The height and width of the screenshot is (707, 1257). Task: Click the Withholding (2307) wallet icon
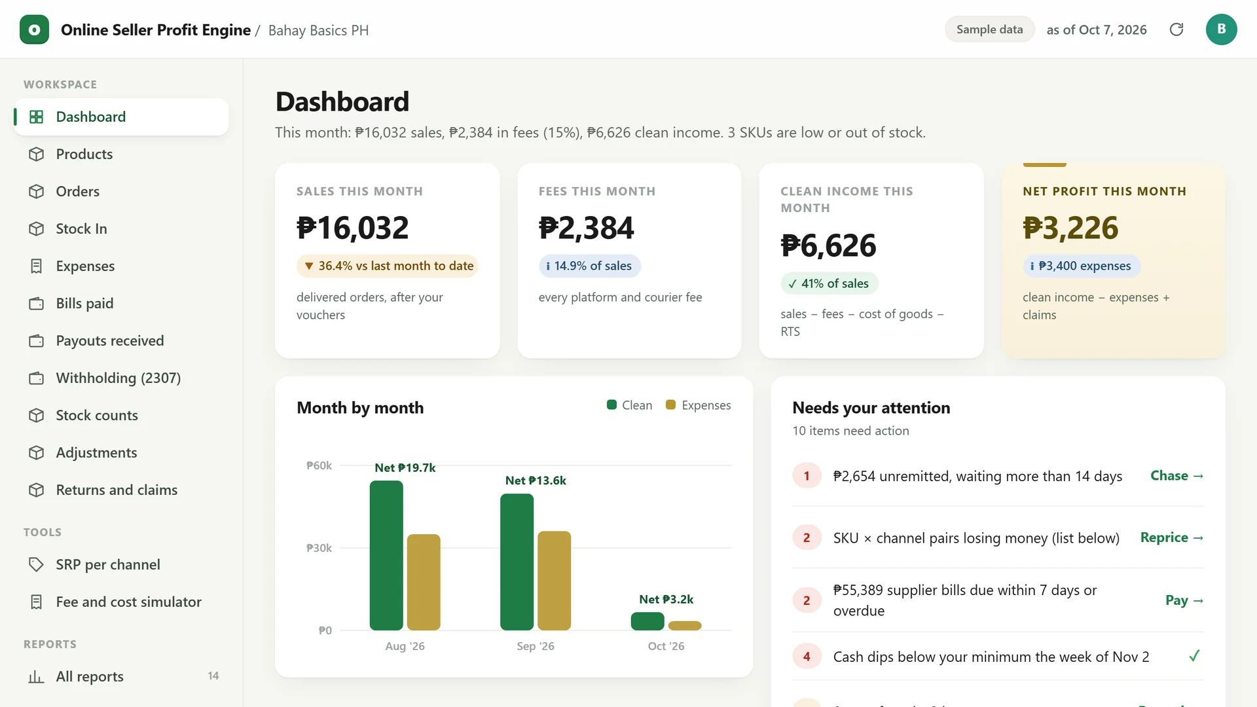[37, 378]
